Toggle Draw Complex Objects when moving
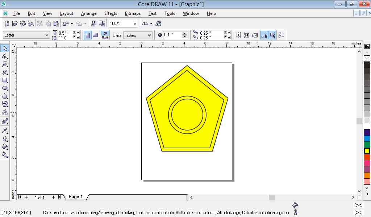The image size is (371, 217). [x=264, y=35]
